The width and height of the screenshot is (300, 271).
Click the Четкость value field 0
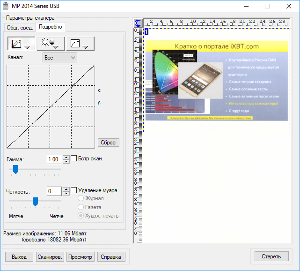[x=54, y=191]
